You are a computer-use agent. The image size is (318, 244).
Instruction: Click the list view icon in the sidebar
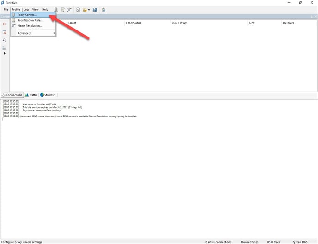click(x=4, y=48)
